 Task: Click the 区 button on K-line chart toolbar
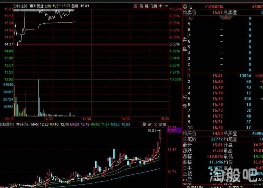click(x=155, y=125)
